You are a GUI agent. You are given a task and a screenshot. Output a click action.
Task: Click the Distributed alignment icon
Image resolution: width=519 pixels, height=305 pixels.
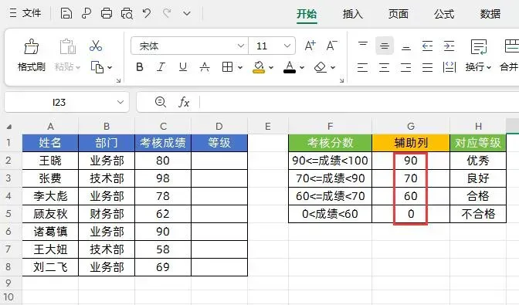coord(449,67)
